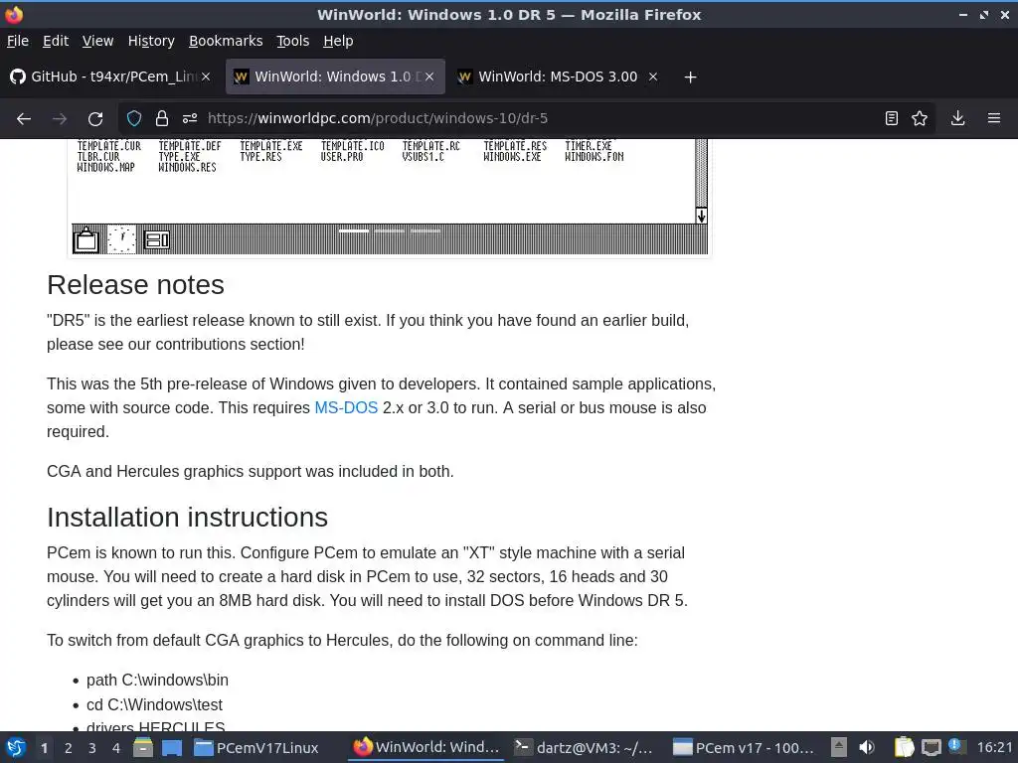The height and width of the screenshot is (763, 1018).
Task: Open the History menu
Action: [151, 41]
